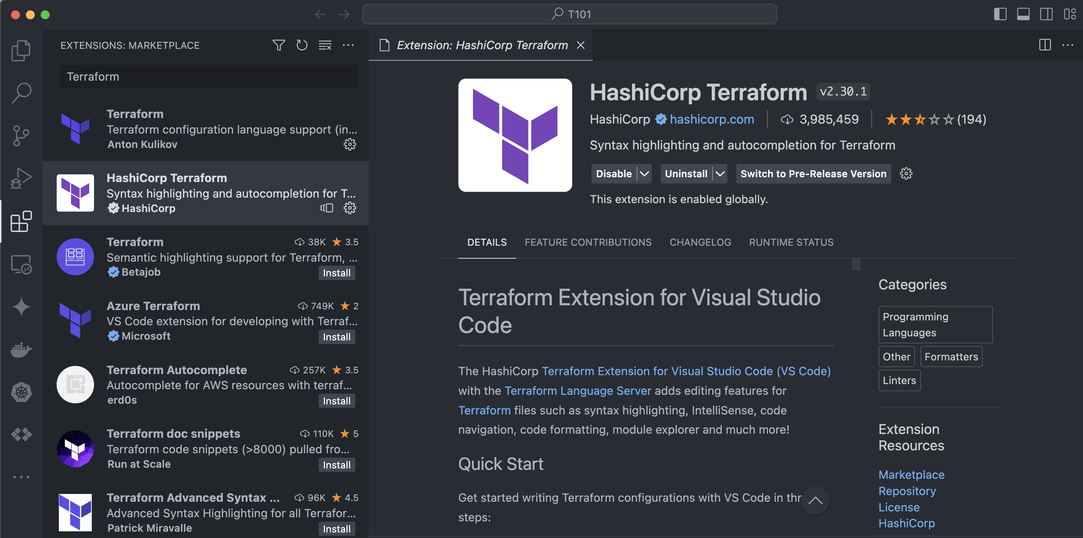Switch to the Feature Contributions tab
Screen dimensions: 1083x538
[x=588, y=242]
